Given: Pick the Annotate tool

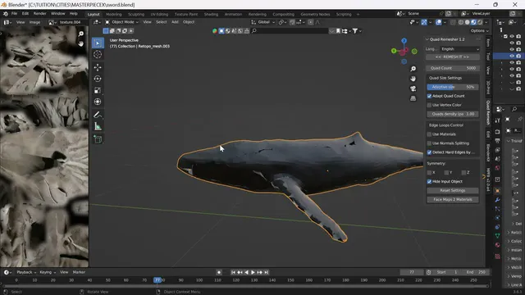Looking at the screenshot, I should click(98, 115).
